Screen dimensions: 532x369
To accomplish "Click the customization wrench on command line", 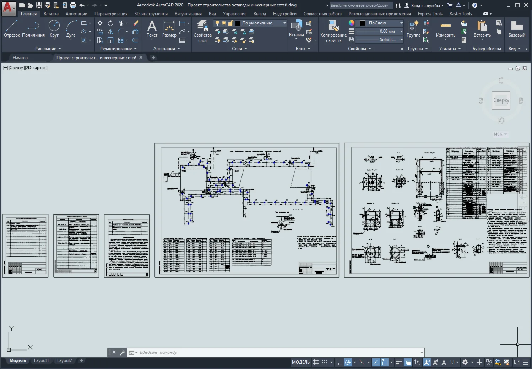I will tap(122, 352).
